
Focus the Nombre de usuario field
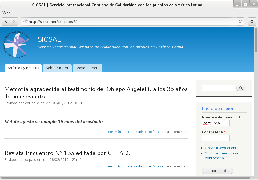[216, 123]
